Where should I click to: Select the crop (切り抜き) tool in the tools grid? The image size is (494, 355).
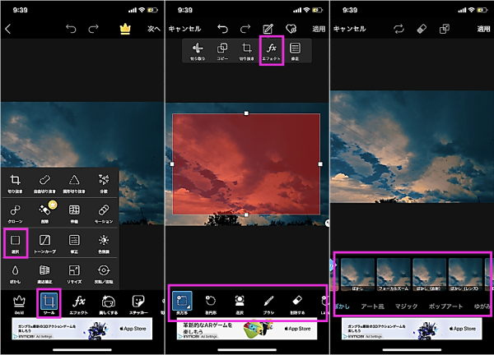15,183
